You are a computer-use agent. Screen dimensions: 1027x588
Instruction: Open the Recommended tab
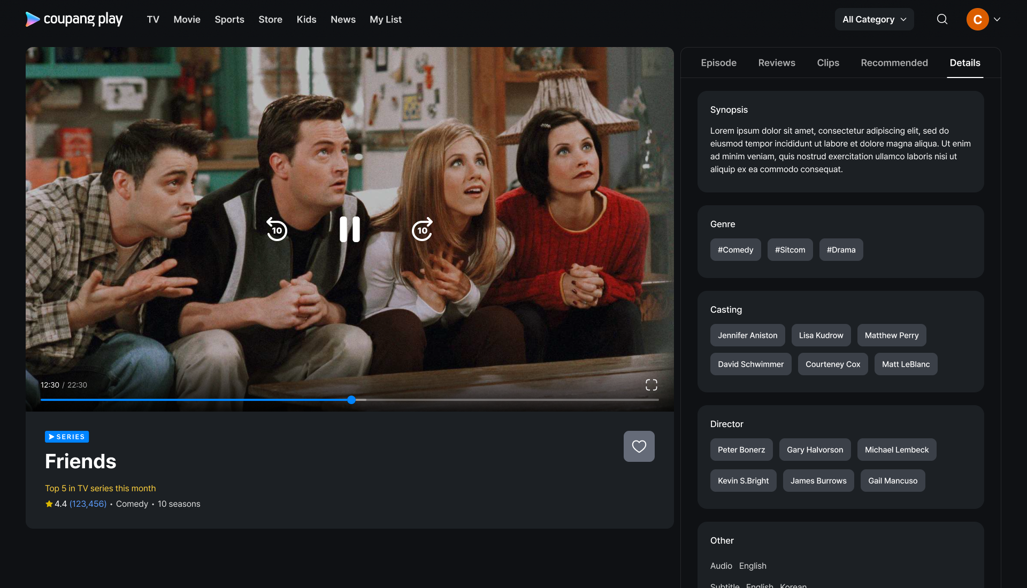(894, 63)
